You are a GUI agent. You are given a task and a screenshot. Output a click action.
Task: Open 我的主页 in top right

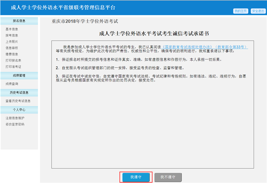click(241, 11)
